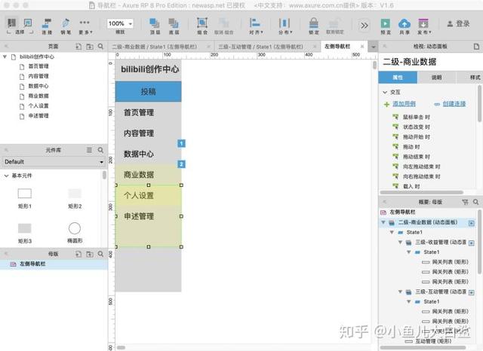Launch Preview (预览)
The width and height of the screenshot is (483, 351).
pos(386,26)
